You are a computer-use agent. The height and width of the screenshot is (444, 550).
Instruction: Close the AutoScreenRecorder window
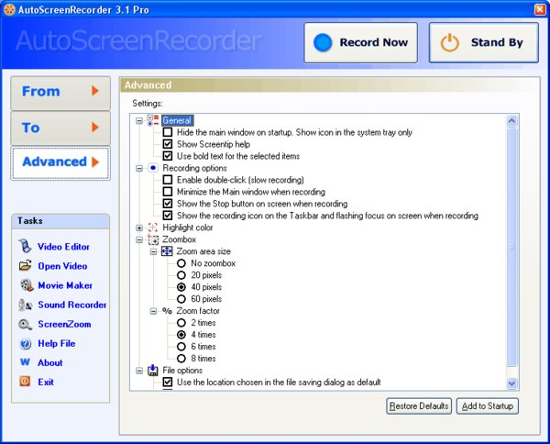point(540,9)
